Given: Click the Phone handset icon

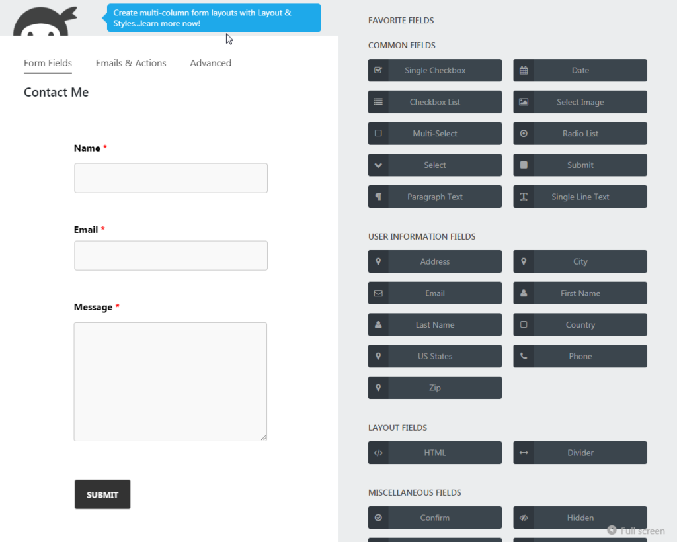Looking at the screenshot, I should (524, 356).
